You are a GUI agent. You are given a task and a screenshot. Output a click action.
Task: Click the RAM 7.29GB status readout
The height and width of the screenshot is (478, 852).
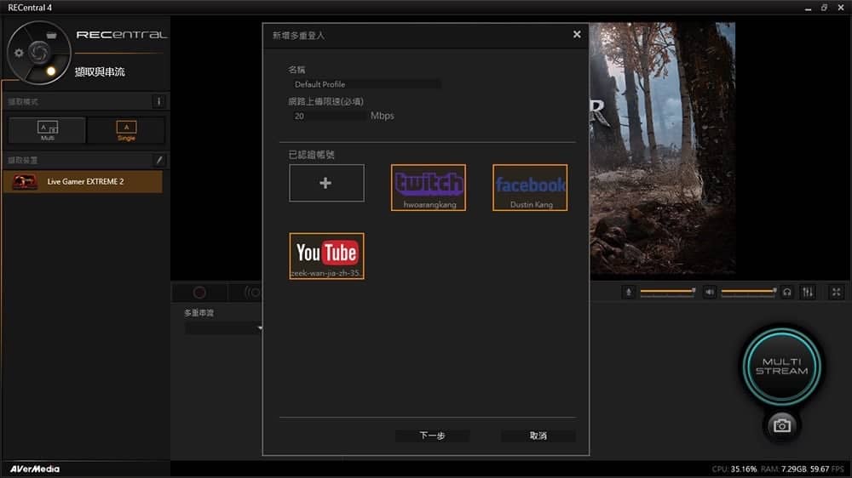click(x=784, y=469)
